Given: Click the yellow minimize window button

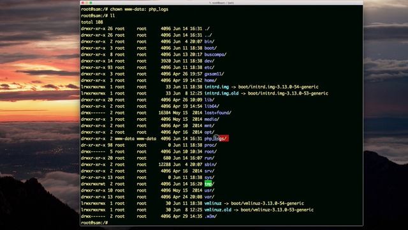Looking at the screenshot, I should click(87, 3).
